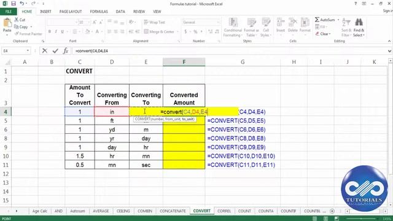Click AutoSum sigma icon
The width and height of the screenshot is (393, 221).
click(x=317, y=20)
